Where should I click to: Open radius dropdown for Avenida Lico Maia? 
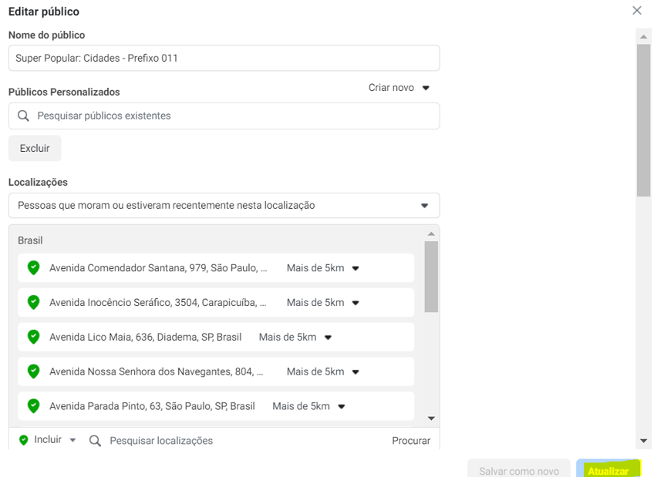coord(295,337)
